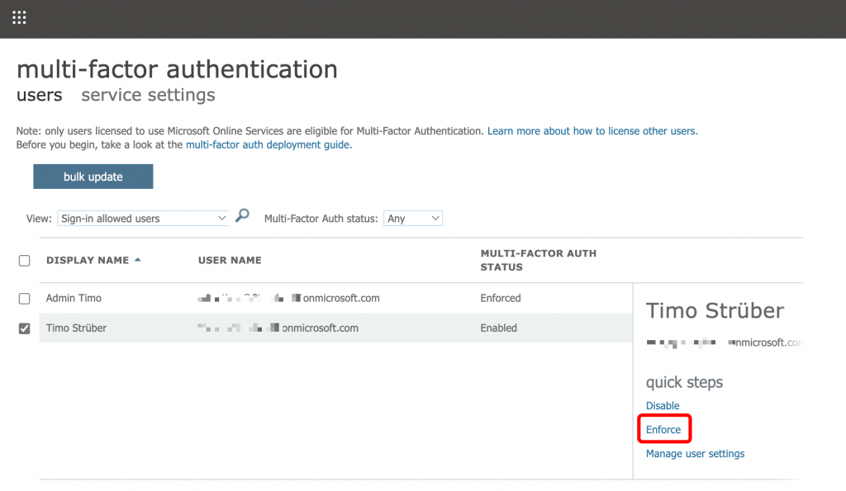Image resolution: width=846 pixels, height=491 pixels.
Task: Select the Admin Timo display name
Action: 74,299
